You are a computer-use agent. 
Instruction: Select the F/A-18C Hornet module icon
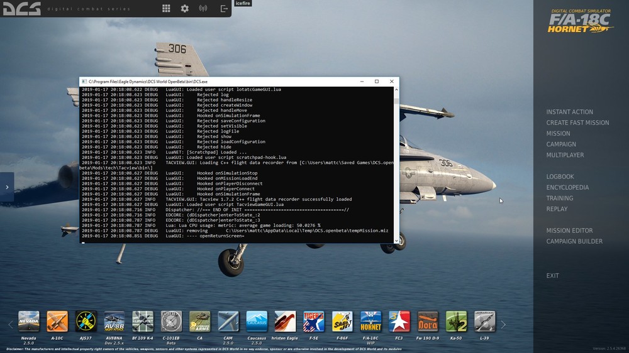[370, 322]
